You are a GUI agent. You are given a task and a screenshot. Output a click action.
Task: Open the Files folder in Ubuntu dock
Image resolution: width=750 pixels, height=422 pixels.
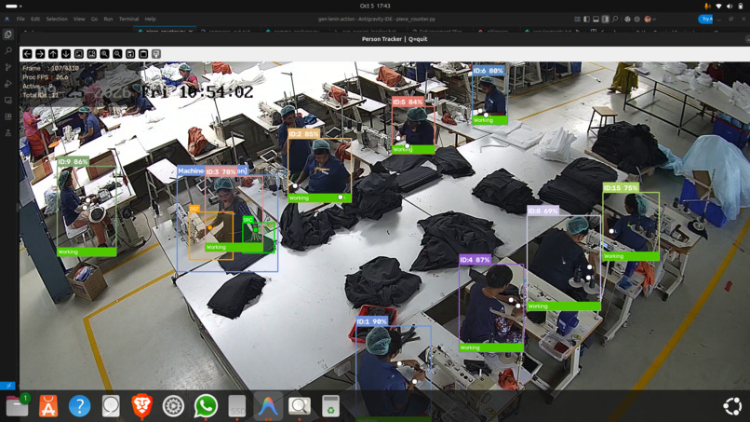pos(18,406)
